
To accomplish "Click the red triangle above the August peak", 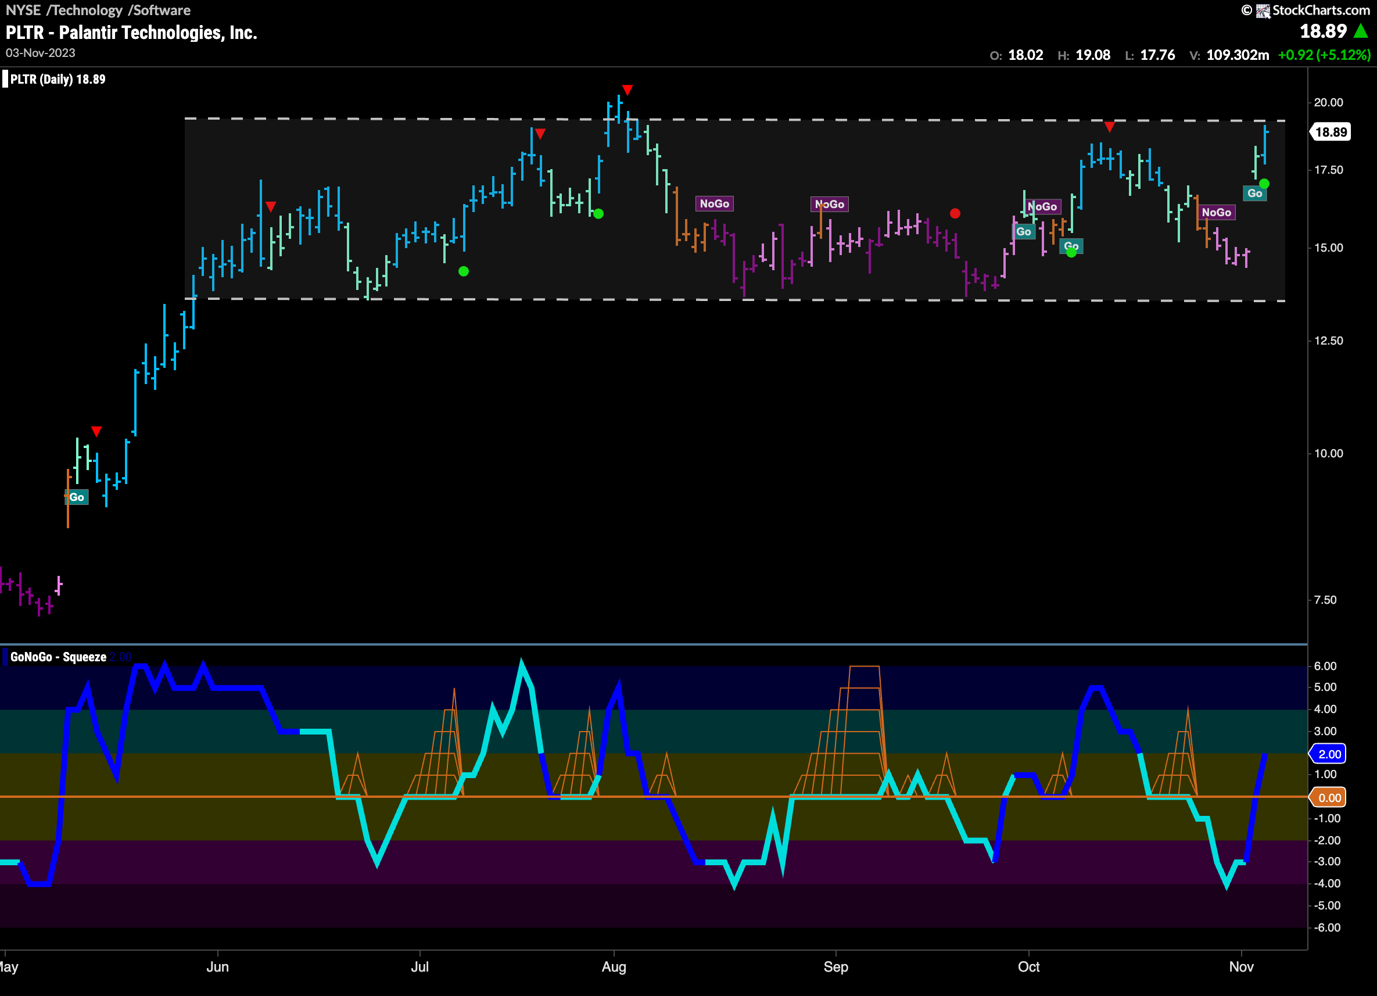I will click(x=627, y=90).
